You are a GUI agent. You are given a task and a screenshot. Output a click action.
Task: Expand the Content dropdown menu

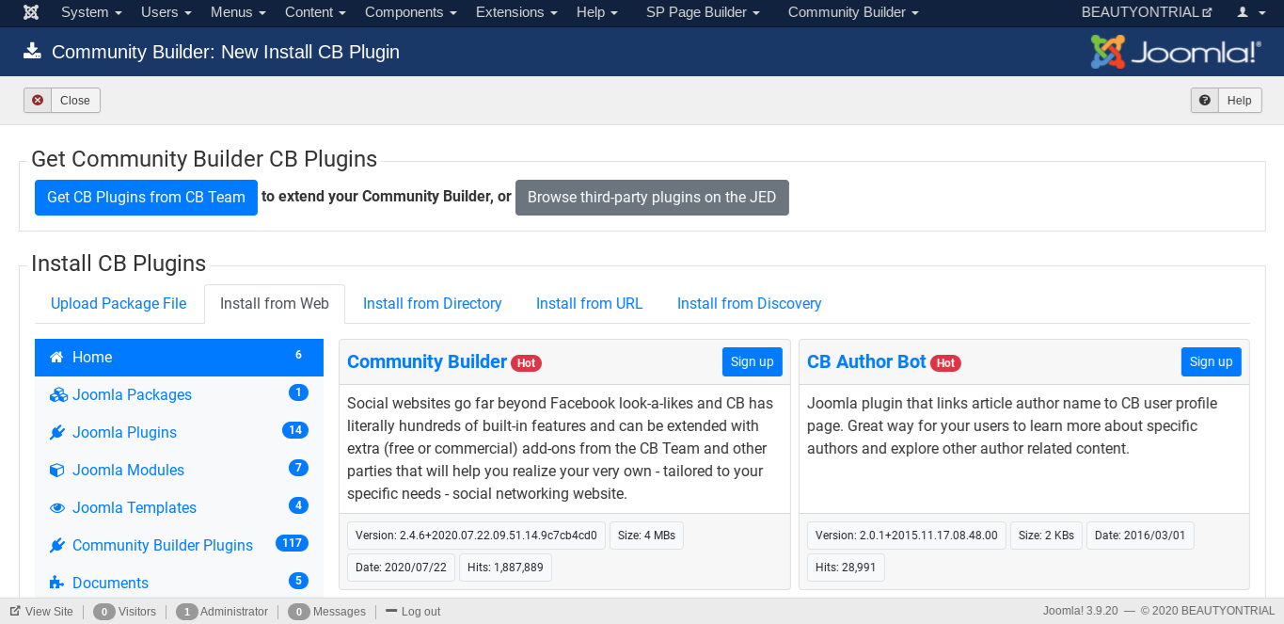(x=316, y=12)
